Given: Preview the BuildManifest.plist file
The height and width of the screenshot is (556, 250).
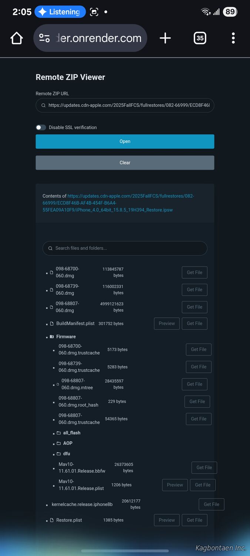Looking at the screenshot, I should coord(167,324).
